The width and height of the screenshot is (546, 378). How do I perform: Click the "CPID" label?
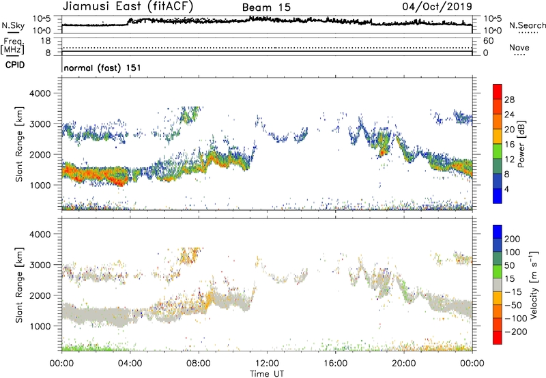(x=15, y=65)
